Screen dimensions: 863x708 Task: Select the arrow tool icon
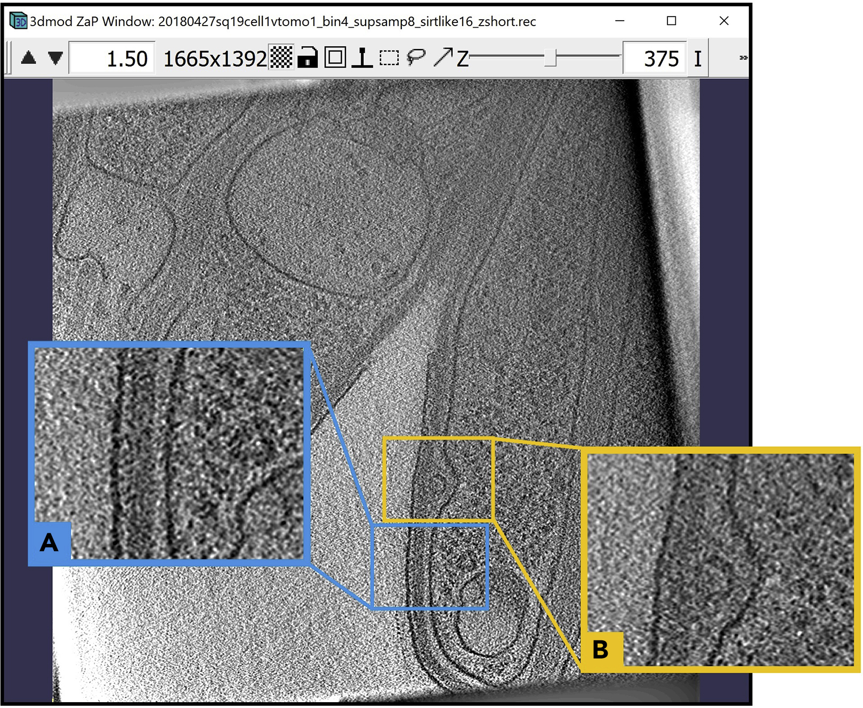[443, 57]
